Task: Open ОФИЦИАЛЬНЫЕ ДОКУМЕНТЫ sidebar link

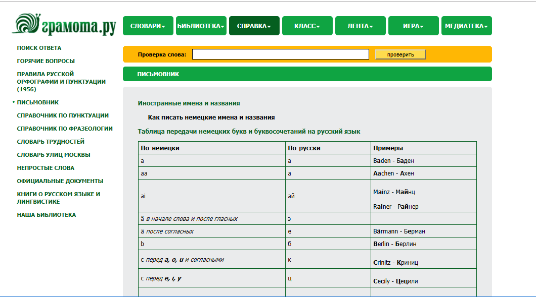Action: tap(60, 181)
